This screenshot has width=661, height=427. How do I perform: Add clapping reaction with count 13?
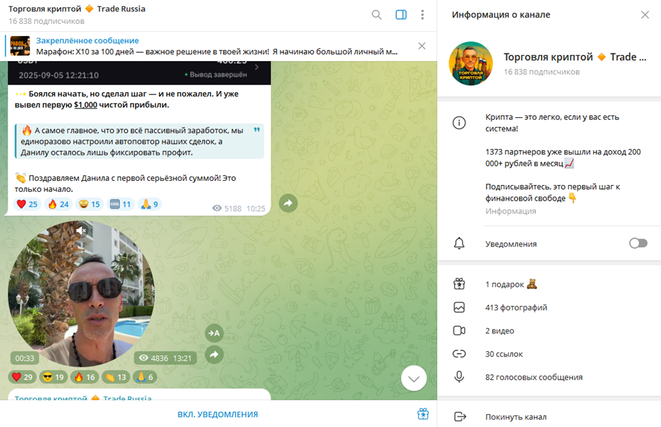click(x=115, y=377)
